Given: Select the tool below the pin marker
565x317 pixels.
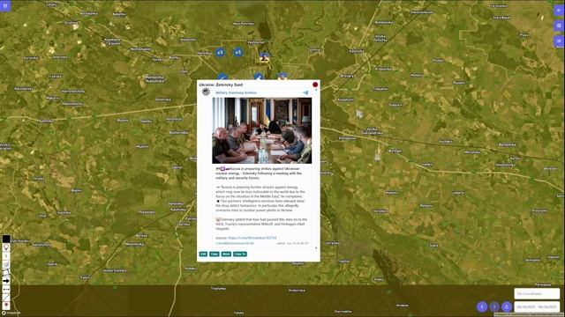Looking at the screenshot, I should pos(6,255).
